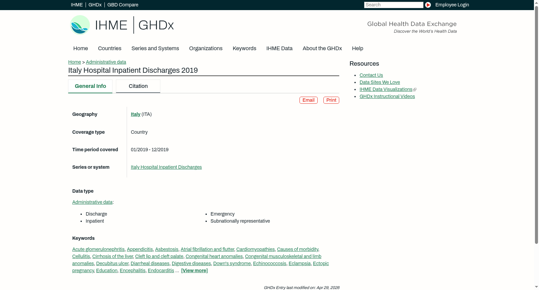
Task: Open Administrative data link under Data type
Action: coord(92,202)
